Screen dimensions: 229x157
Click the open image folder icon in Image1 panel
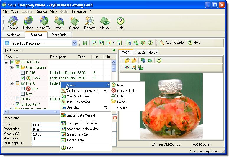click(127, 60)
